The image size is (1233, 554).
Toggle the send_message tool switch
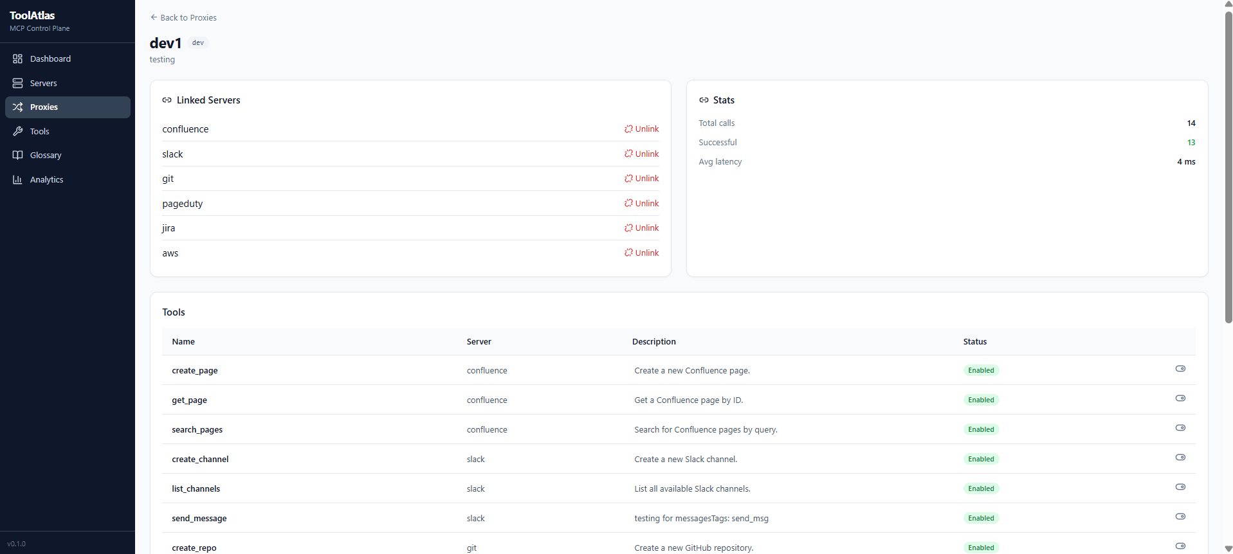tap(1180, 517)
